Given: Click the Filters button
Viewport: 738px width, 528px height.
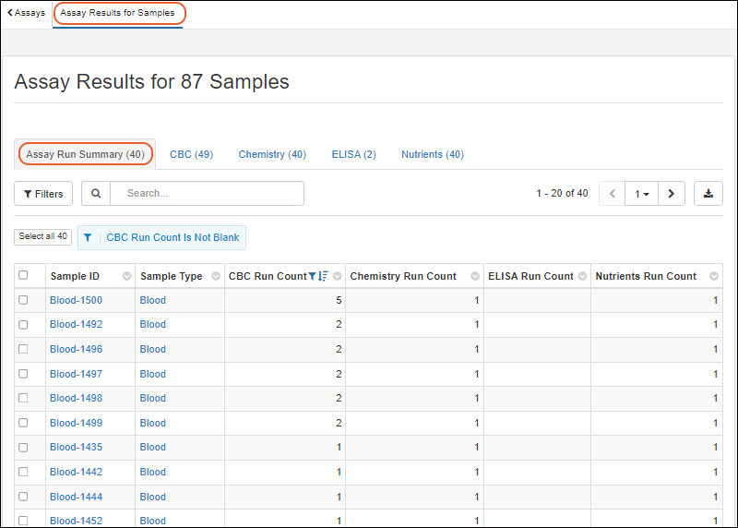Looking at the screenshot, I should [43, 194].
